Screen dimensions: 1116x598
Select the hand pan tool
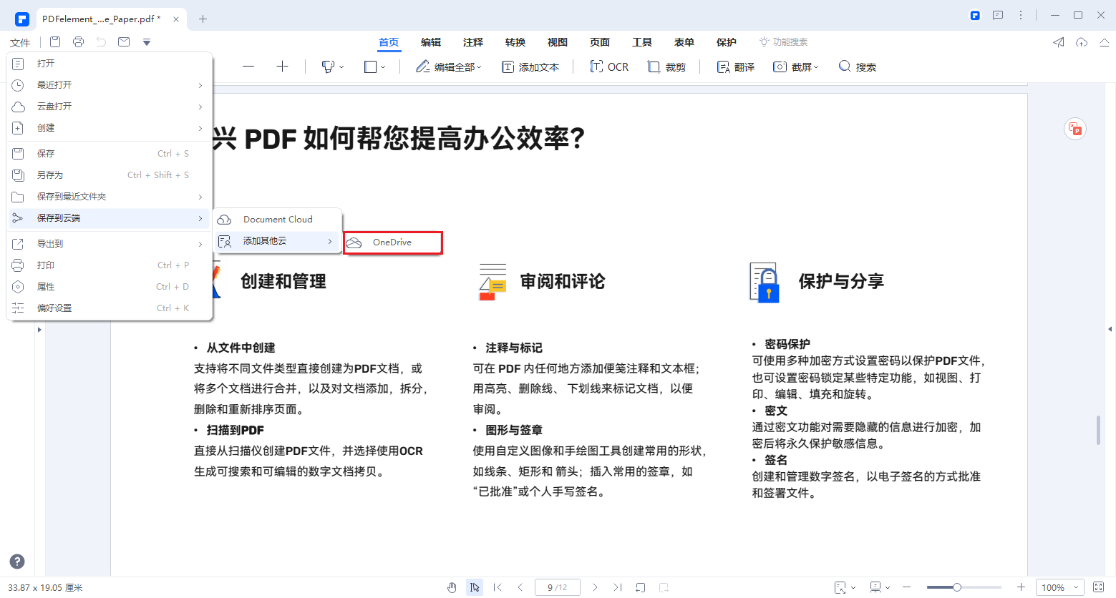tap(452, 587)
